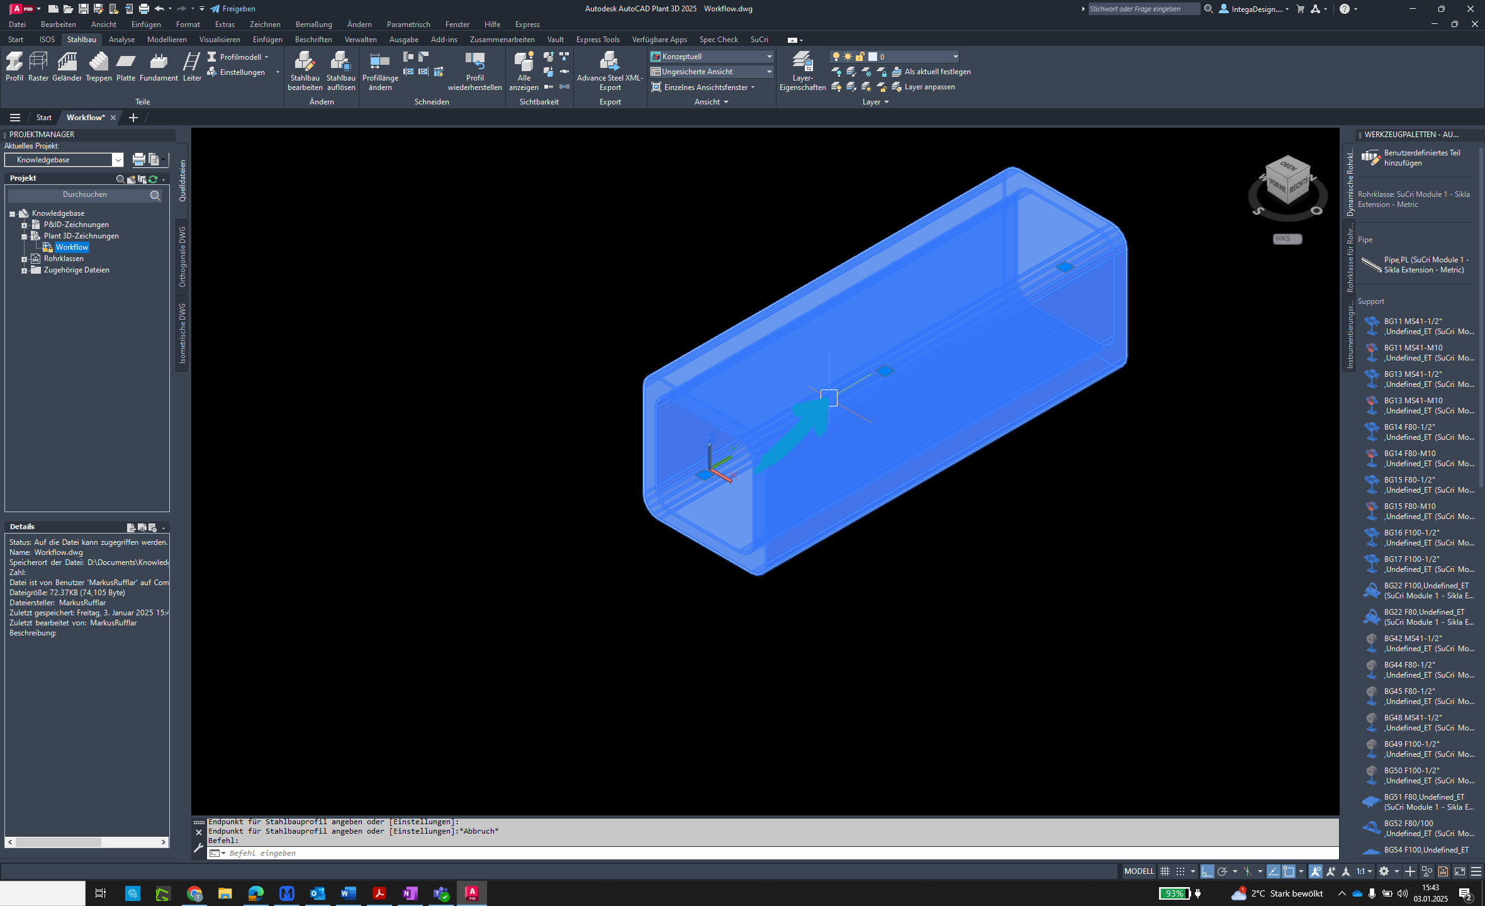This screenshot has width=1485, height=906.
Task: Open the Konzeptuell visual style dropdown
Action: click(770, 56)
